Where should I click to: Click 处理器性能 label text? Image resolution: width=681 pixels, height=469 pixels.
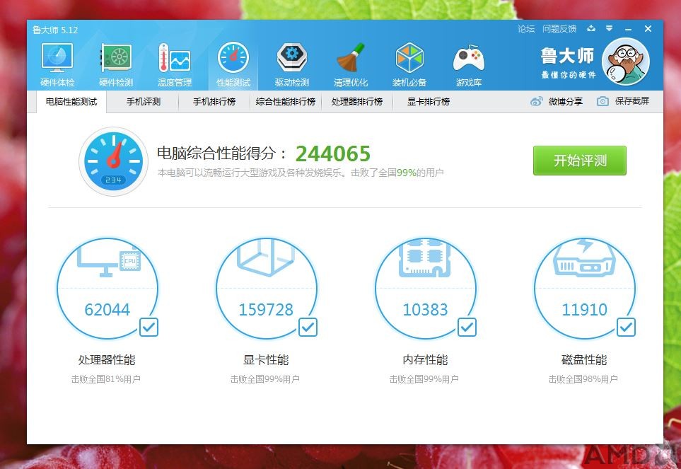[107, 360]
